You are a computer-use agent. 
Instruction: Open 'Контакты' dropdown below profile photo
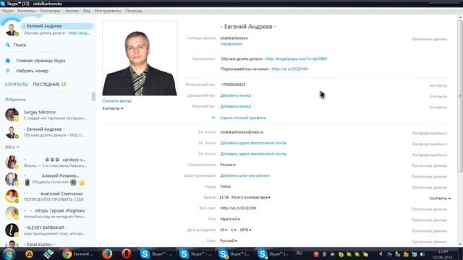click(x=113, y=108)
